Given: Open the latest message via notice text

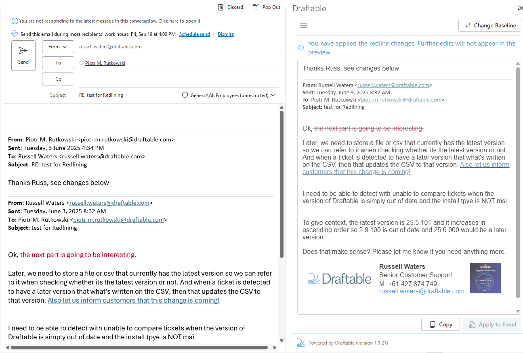Looking at the screenshot, I should (110, 21).
